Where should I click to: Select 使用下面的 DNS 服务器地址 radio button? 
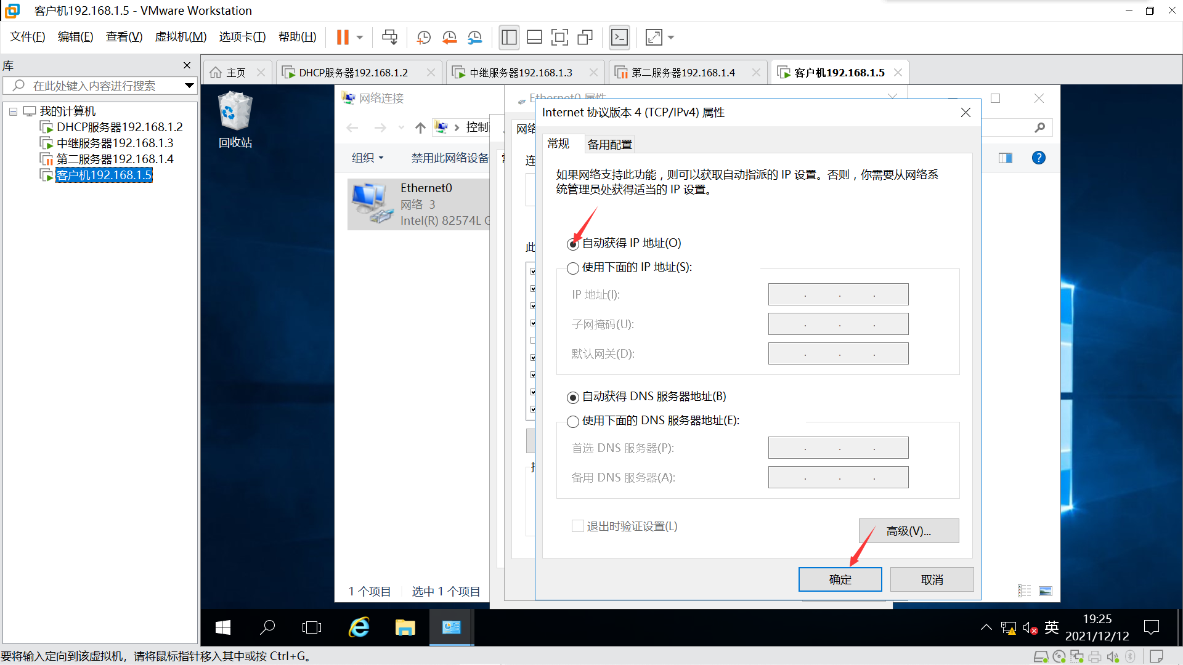coord(573,421)
